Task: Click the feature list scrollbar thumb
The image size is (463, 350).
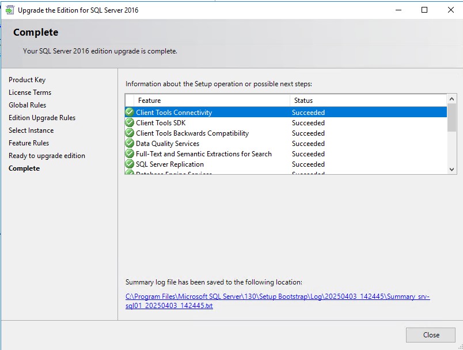Action: pos(451,118)
